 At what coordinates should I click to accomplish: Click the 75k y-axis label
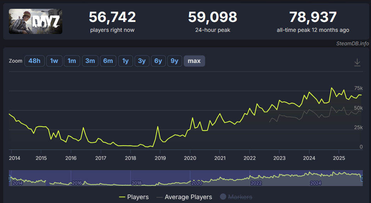pyautogui.click(x=359, y=88)
